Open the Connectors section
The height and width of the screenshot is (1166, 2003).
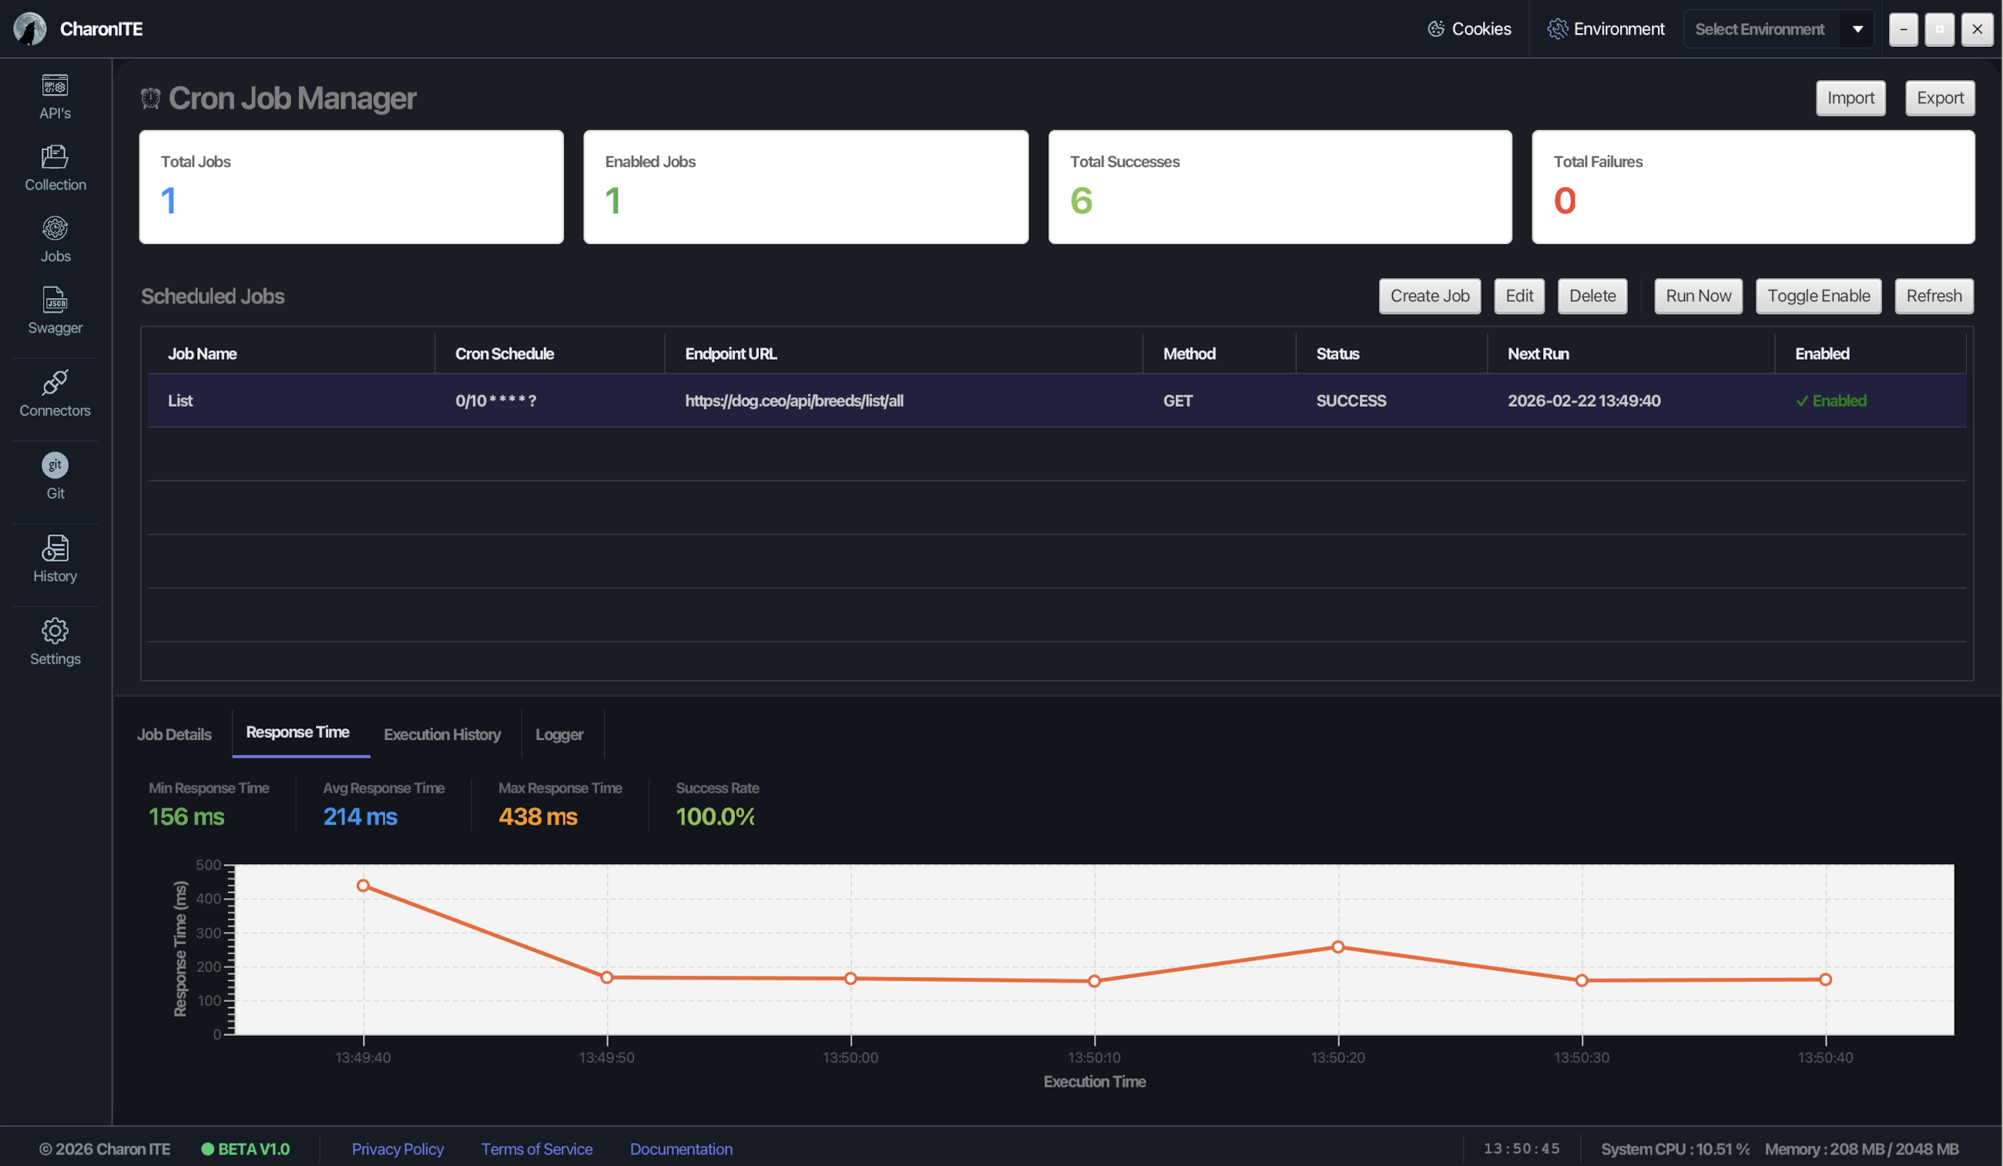tap(55, 394)
